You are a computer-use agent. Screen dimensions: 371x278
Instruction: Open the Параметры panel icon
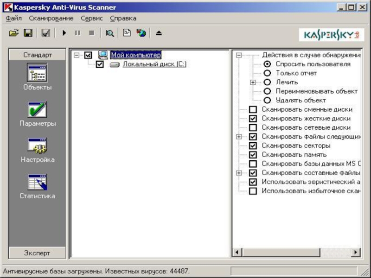pos(37,109)
